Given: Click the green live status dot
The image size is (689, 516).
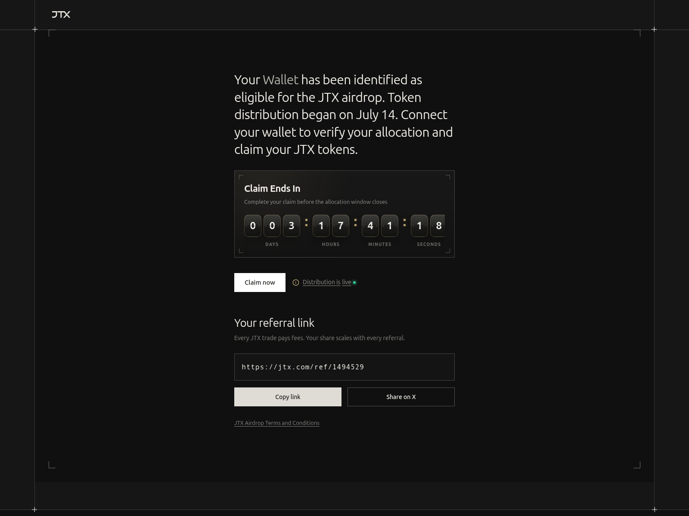Looking at the screenshot, I should point(354,283).
